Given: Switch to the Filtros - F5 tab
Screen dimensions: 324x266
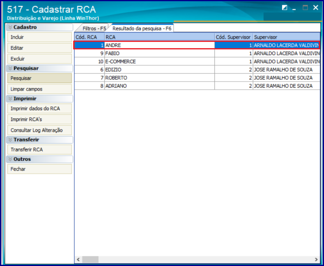Looking at the screenshot, I should (92, 28).
